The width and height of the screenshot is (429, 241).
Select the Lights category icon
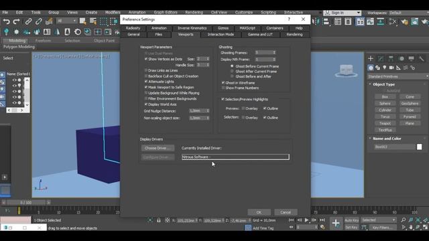pos(385,68)
